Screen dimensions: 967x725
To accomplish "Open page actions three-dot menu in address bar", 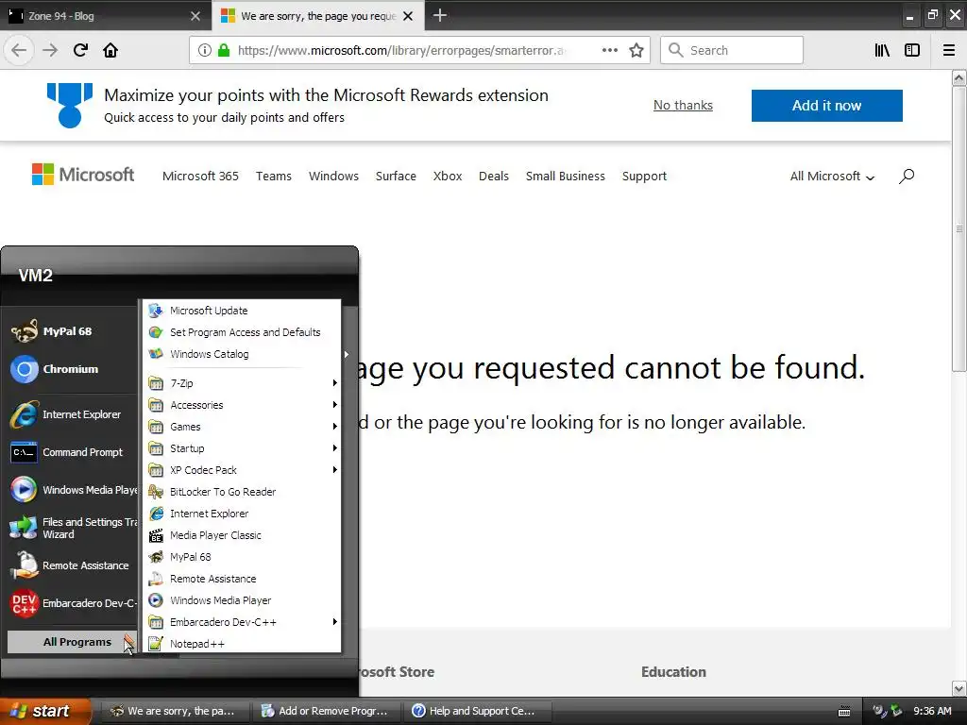I will pyautogui.click(x=609, y=50).
